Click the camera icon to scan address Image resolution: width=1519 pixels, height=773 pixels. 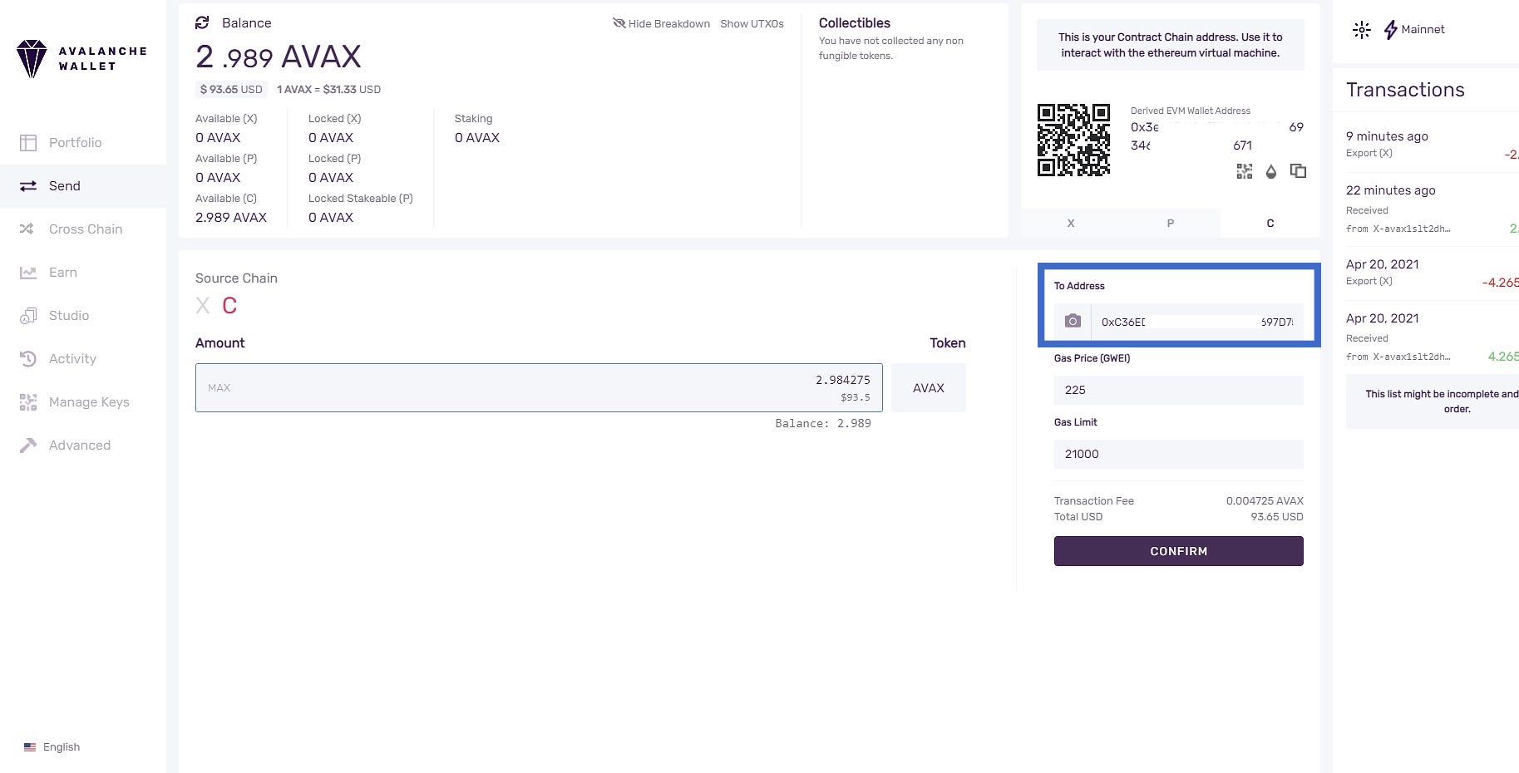point(1073,322)
